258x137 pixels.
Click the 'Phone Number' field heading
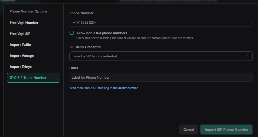tap(82, 13)
